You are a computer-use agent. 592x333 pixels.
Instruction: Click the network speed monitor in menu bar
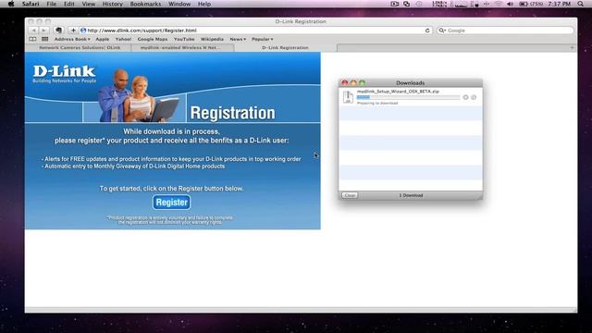pos(439,4)
